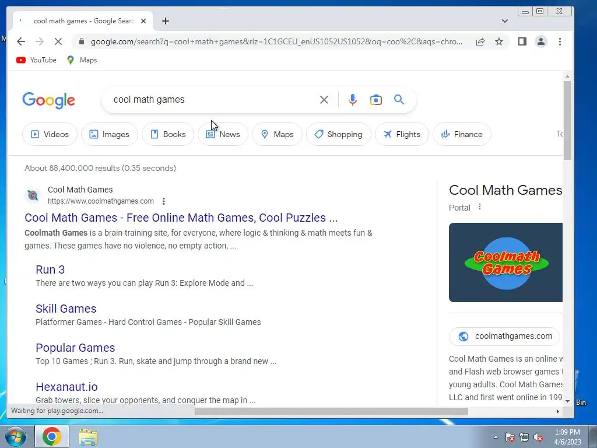Clear the search box with X

324,100
